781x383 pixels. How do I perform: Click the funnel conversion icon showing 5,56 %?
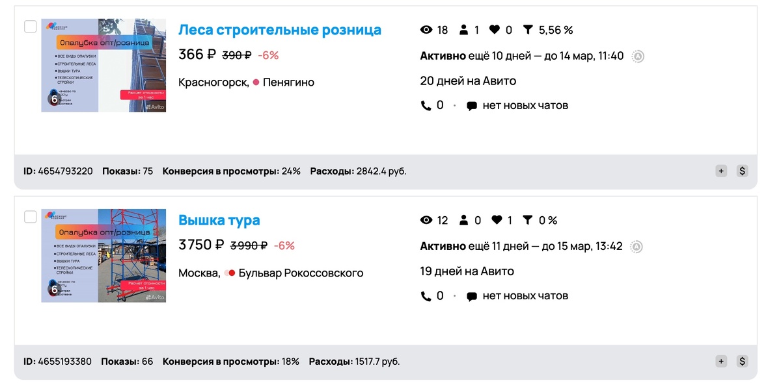[528, 29]
